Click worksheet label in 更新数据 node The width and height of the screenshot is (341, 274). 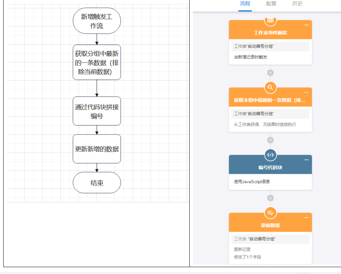click(270, 239)
